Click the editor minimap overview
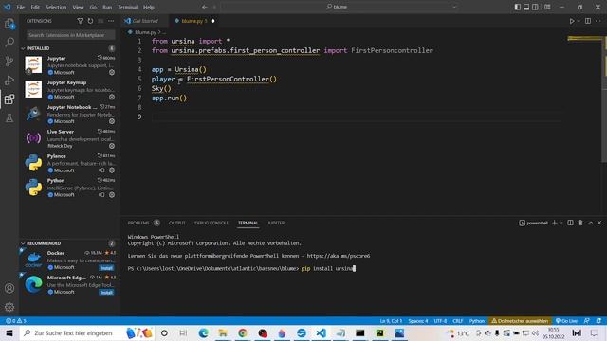The image size is (607, 341). point(584,39)
